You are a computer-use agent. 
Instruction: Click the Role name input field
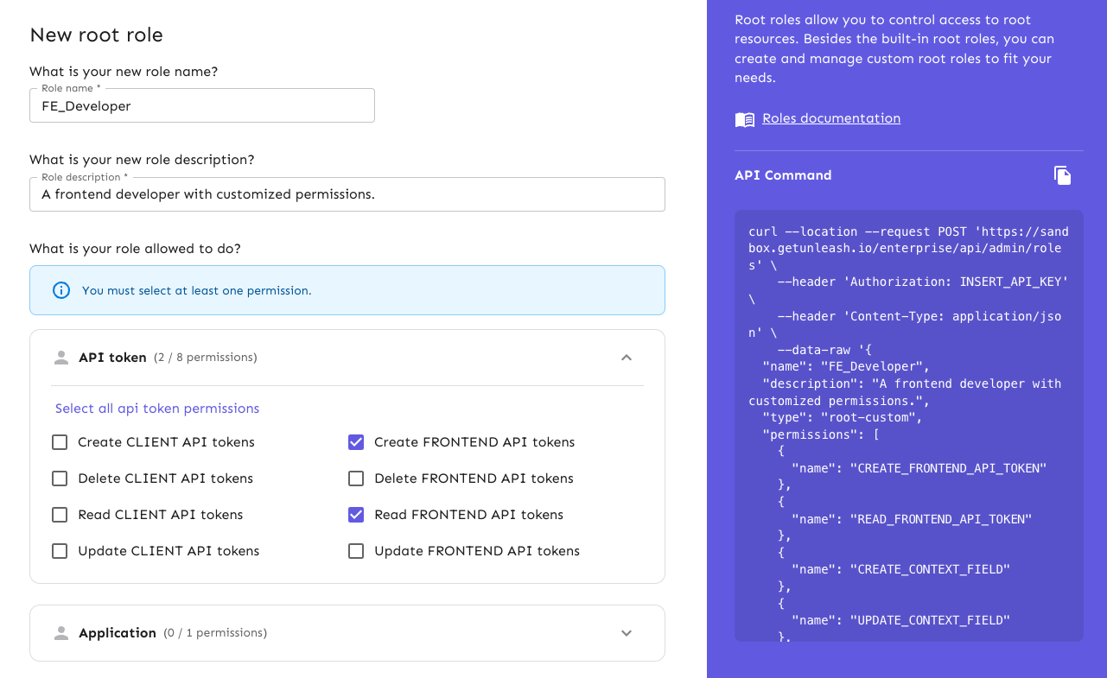click(201, 105)
